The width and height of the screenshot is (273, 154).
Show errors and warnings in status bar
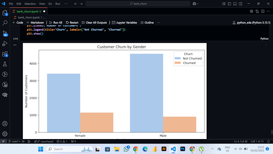point(62,141)
